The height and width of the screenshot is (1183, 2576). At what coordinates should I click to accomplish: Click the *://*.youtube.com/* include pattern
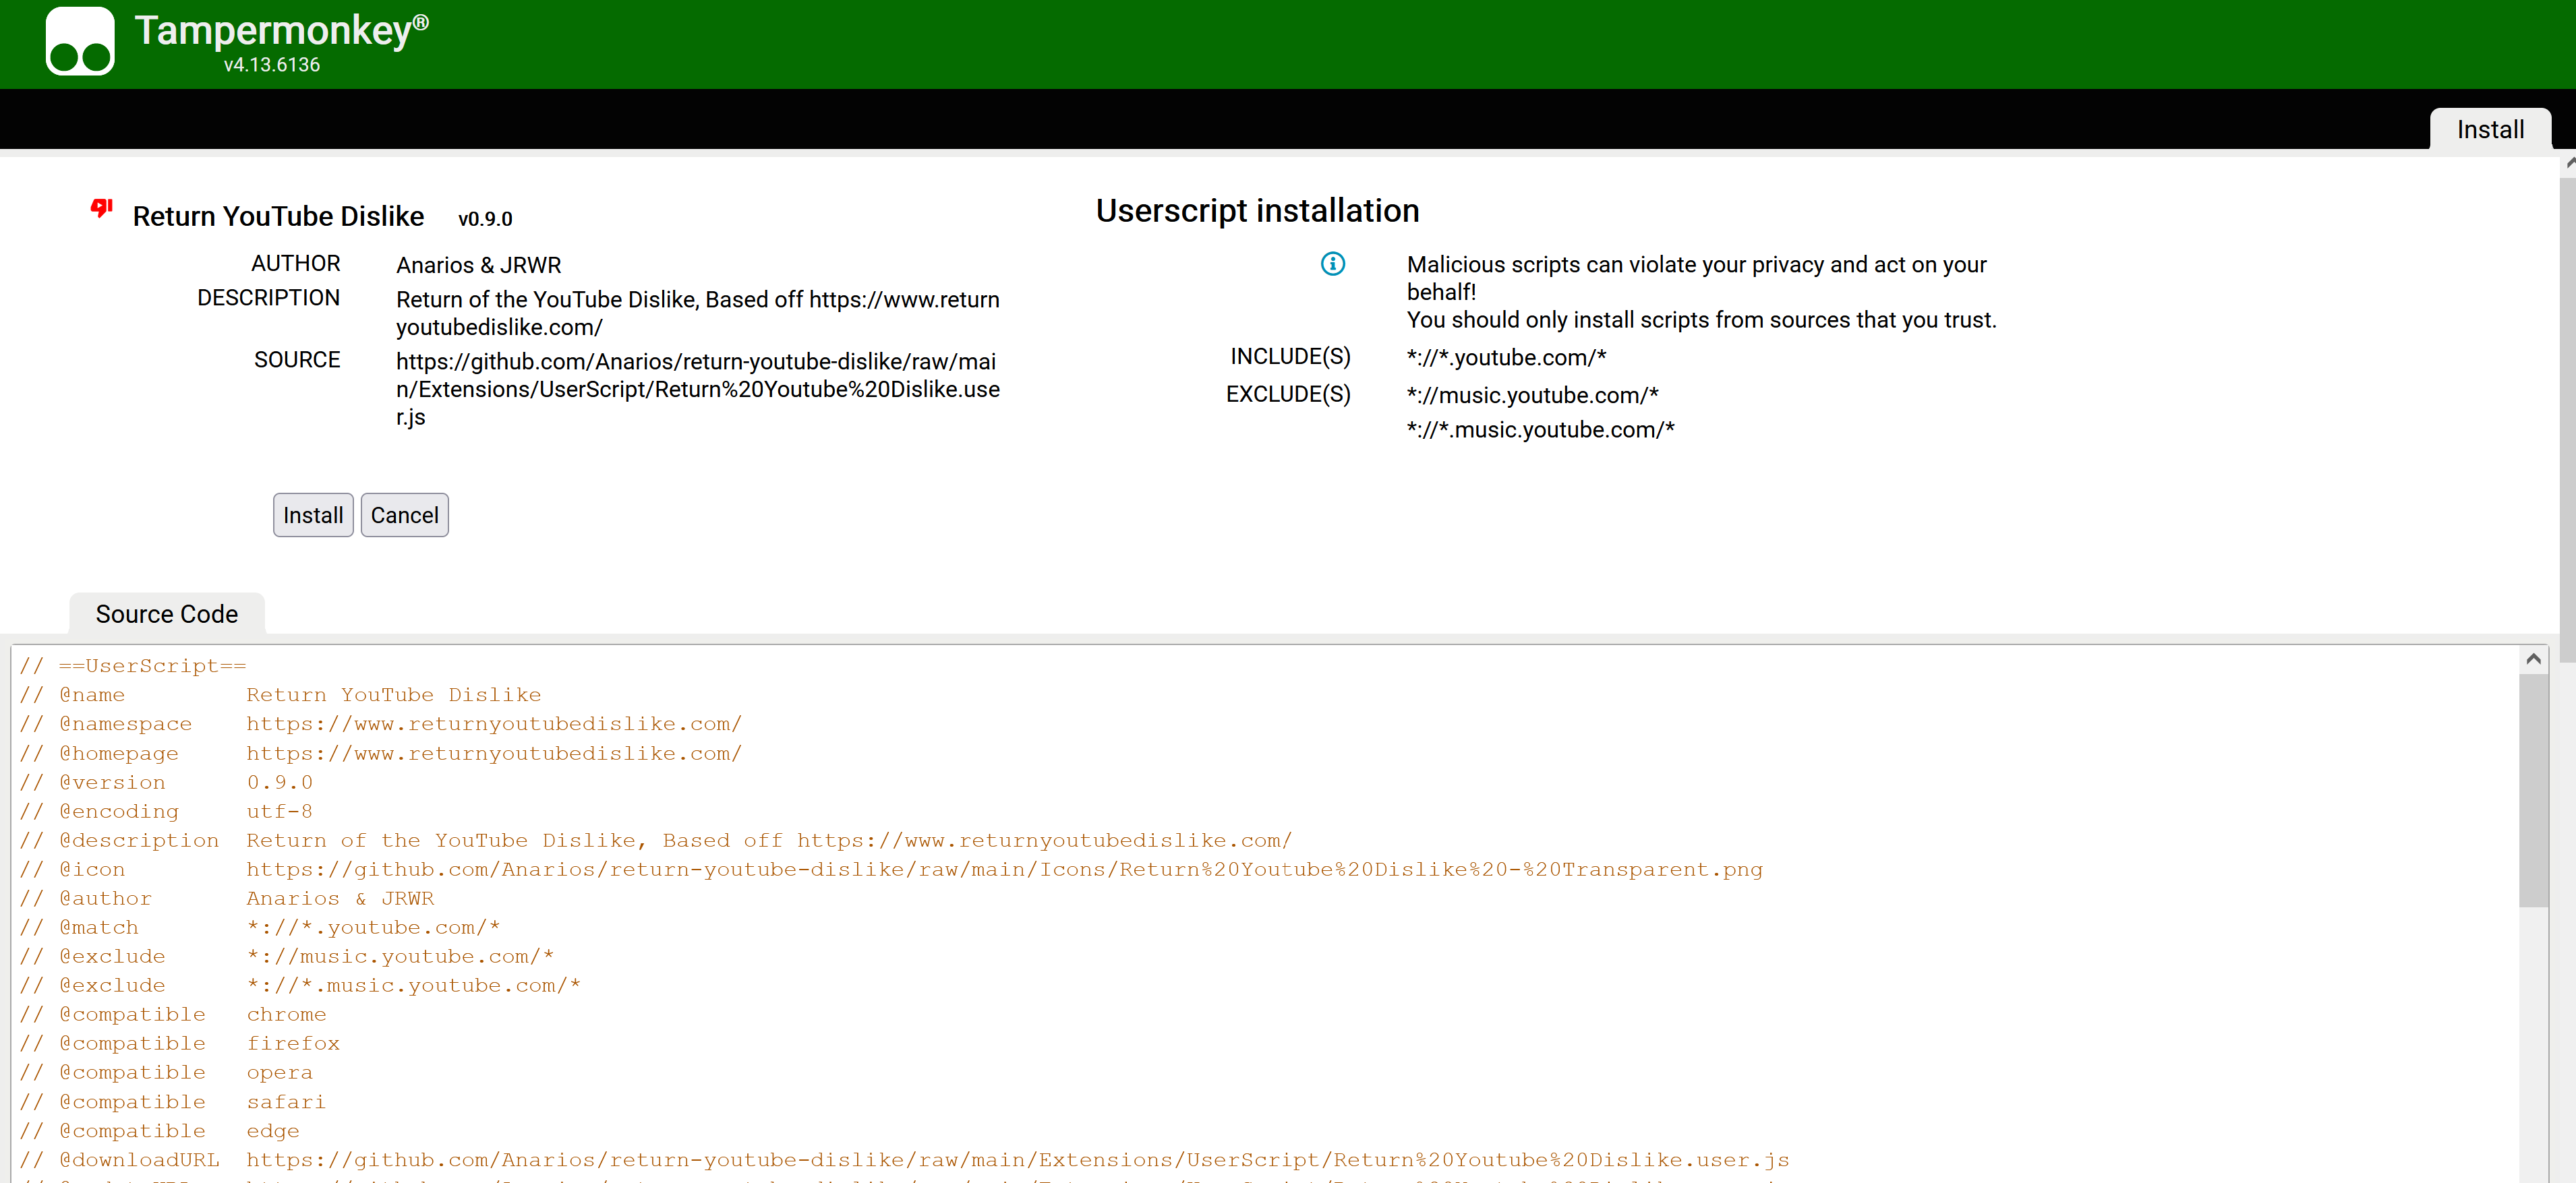point(1506,357)
